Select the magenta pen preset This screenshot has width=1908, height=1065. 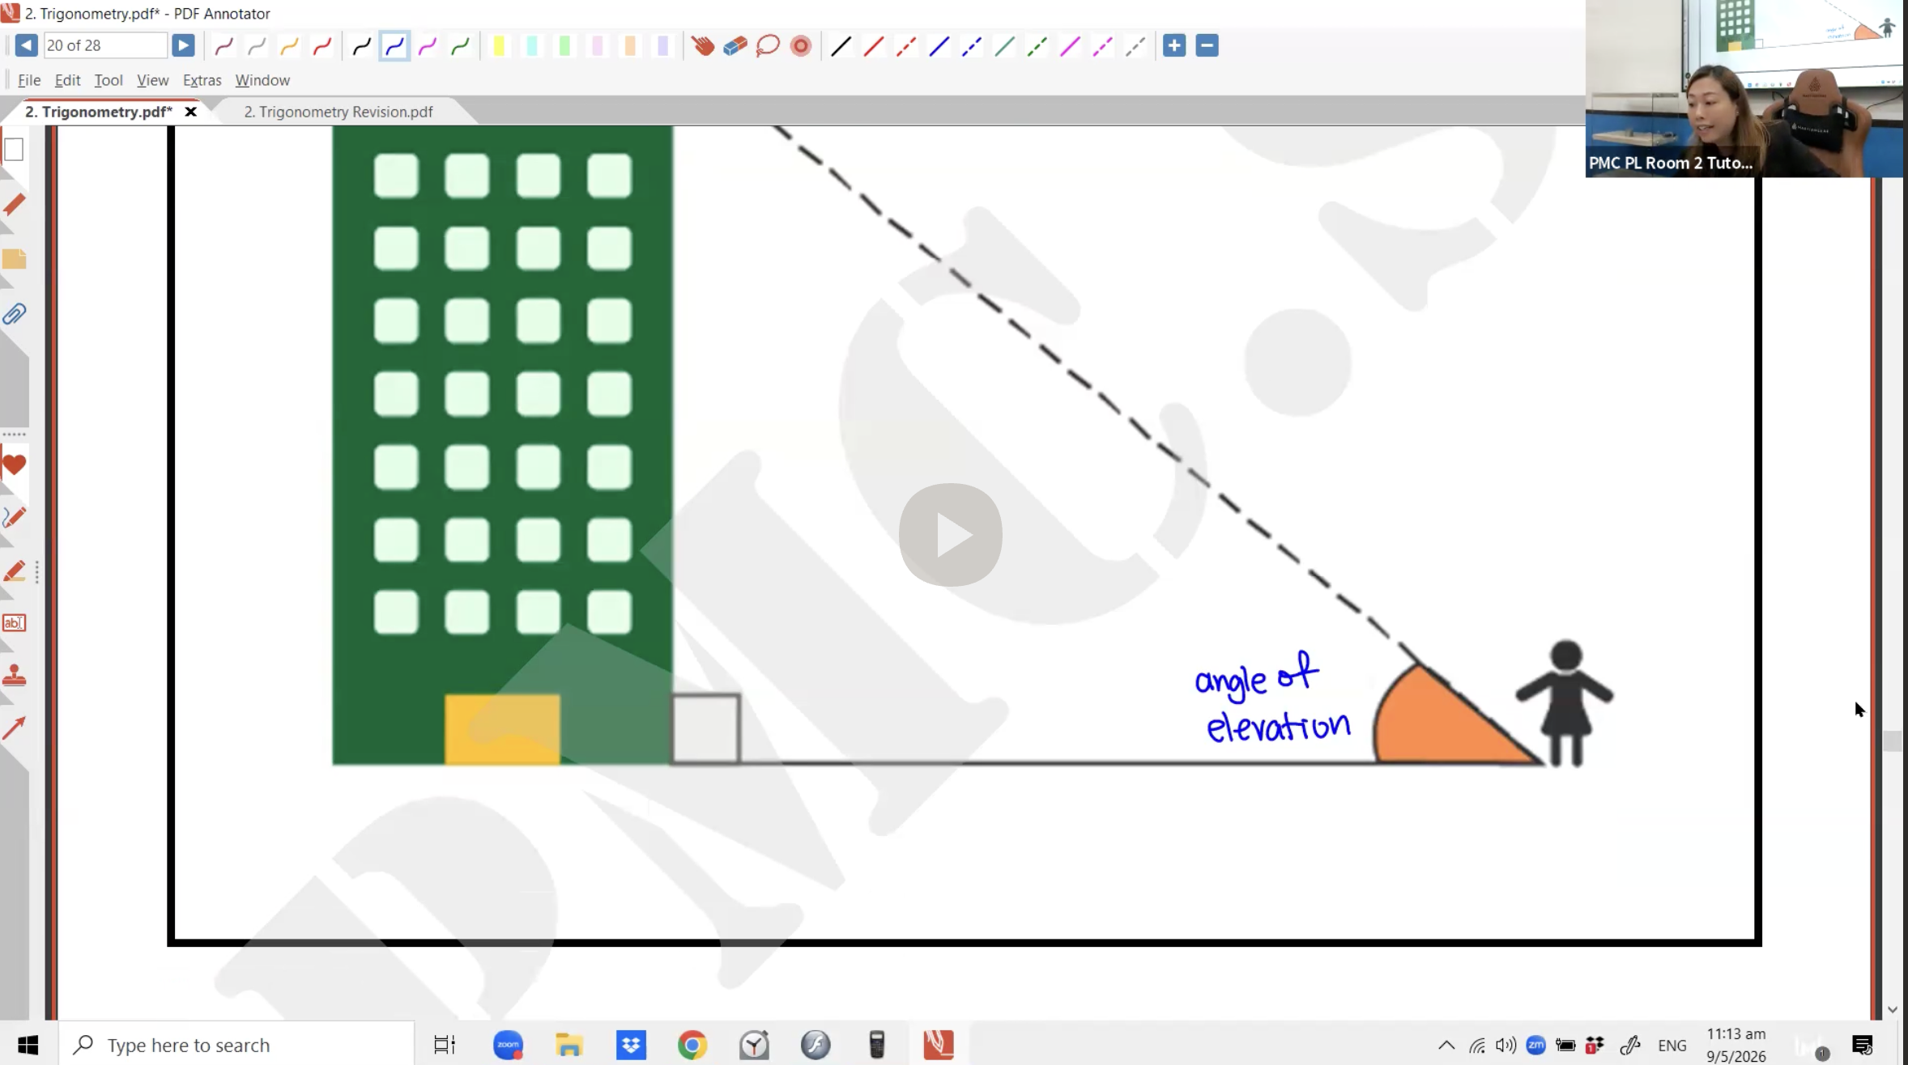428,46
